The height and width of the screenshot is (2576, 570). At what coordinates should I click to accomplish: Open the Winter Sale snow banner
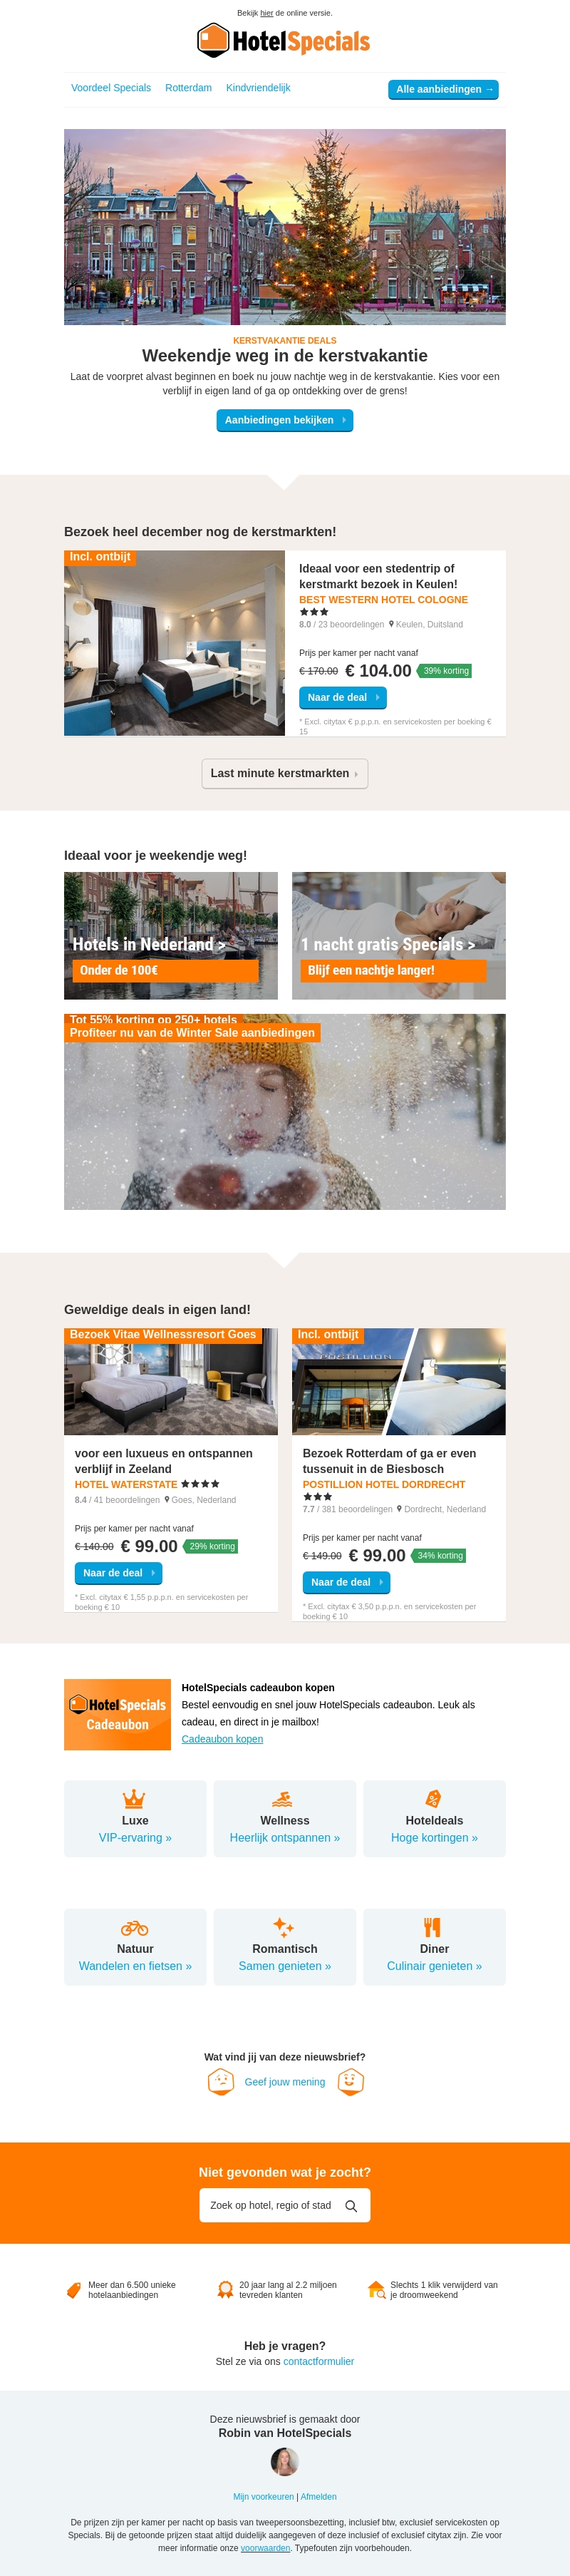[x=285, y=1111]
